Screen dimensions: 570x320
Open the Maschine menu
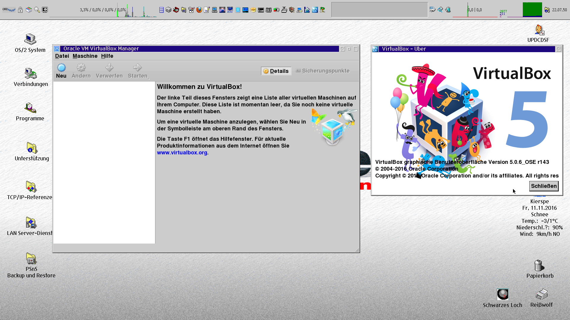[85, 56]
